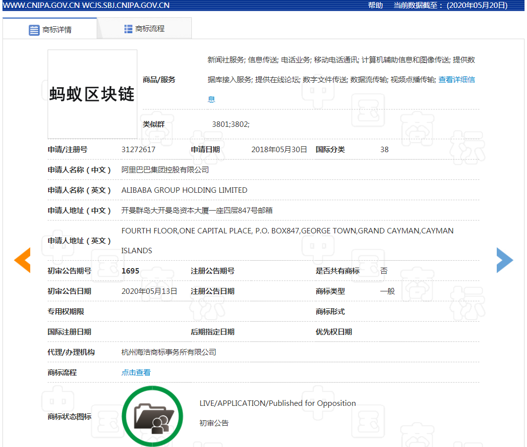Click the trademark type value 一般
This screenshot has height=447, width=527.
click(x=387, y=291)
